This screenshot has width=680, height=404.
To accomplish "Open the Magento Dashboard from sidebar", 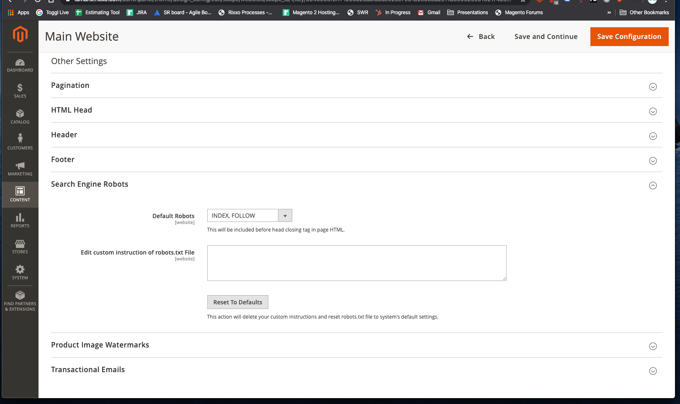I will (20, 65).
